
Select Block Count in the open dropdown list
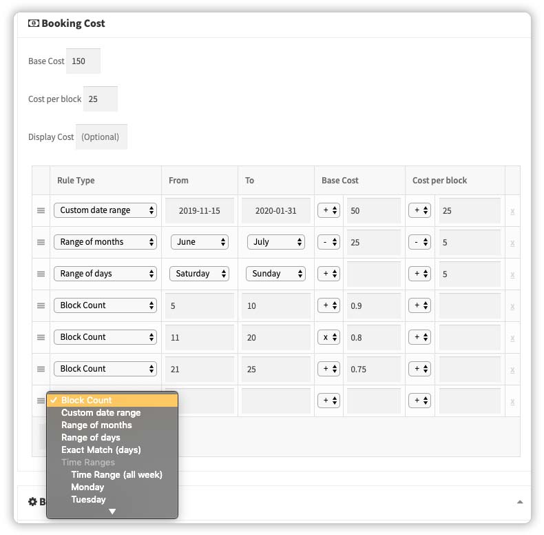point(112,400)
